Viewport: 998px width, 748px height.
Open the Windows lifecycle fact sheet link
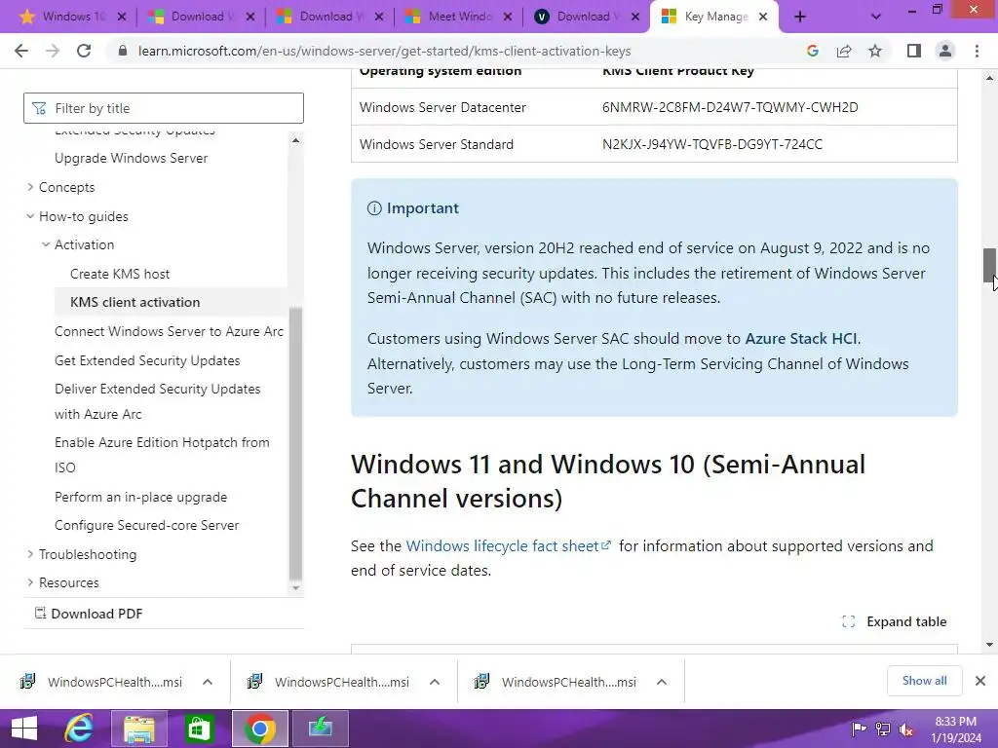point(508,545)
